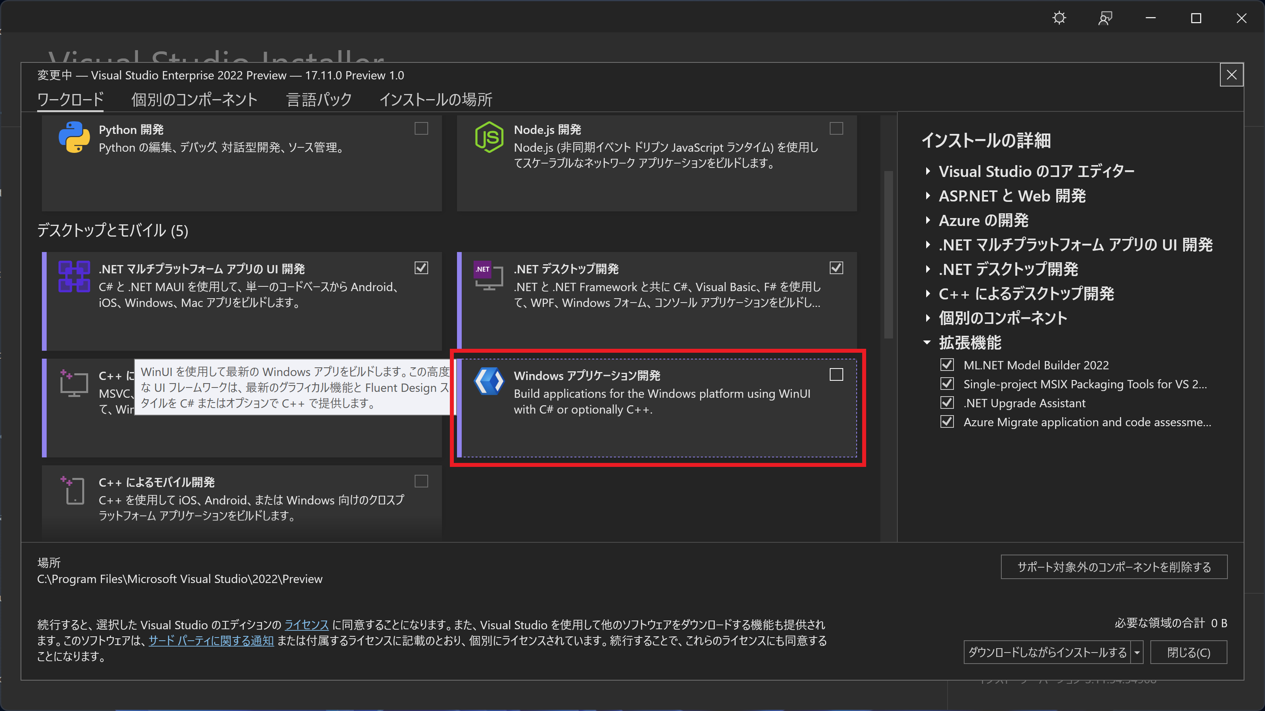Expand .NET デスクトップ開発 in install details

point(928,269)
